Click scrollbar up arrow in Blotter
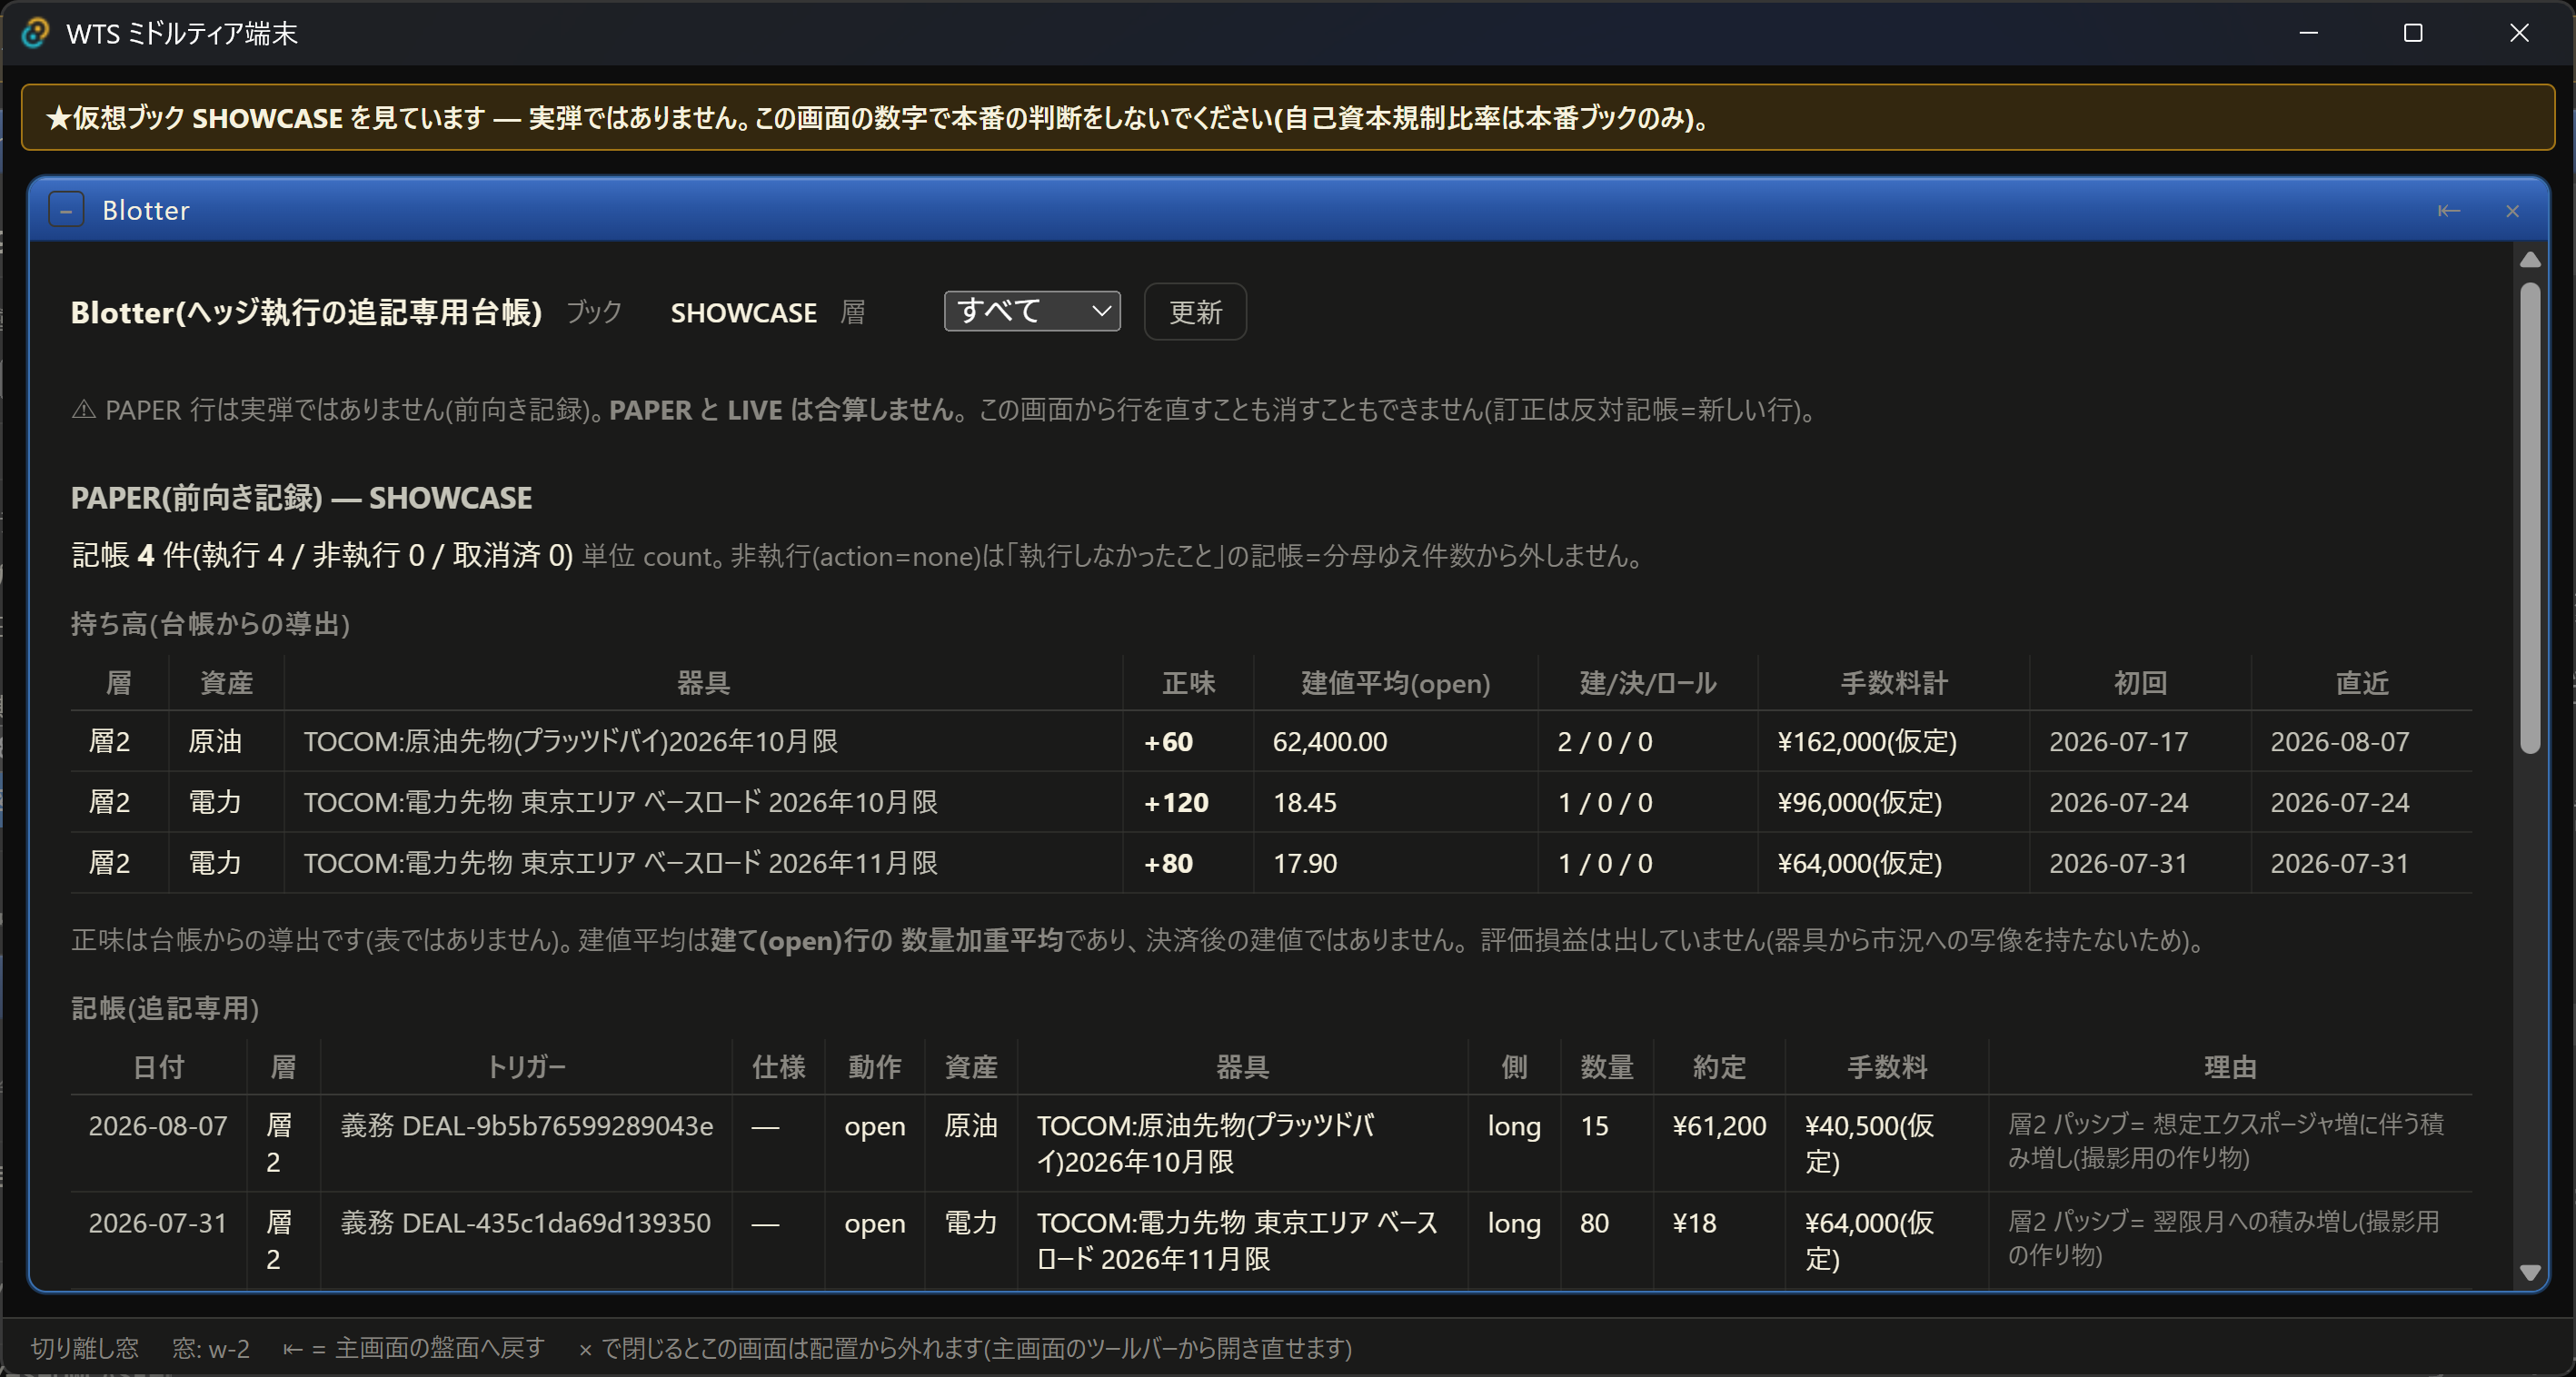The width and height of the screenshot is (2576, 1377). click(2530, 260)
